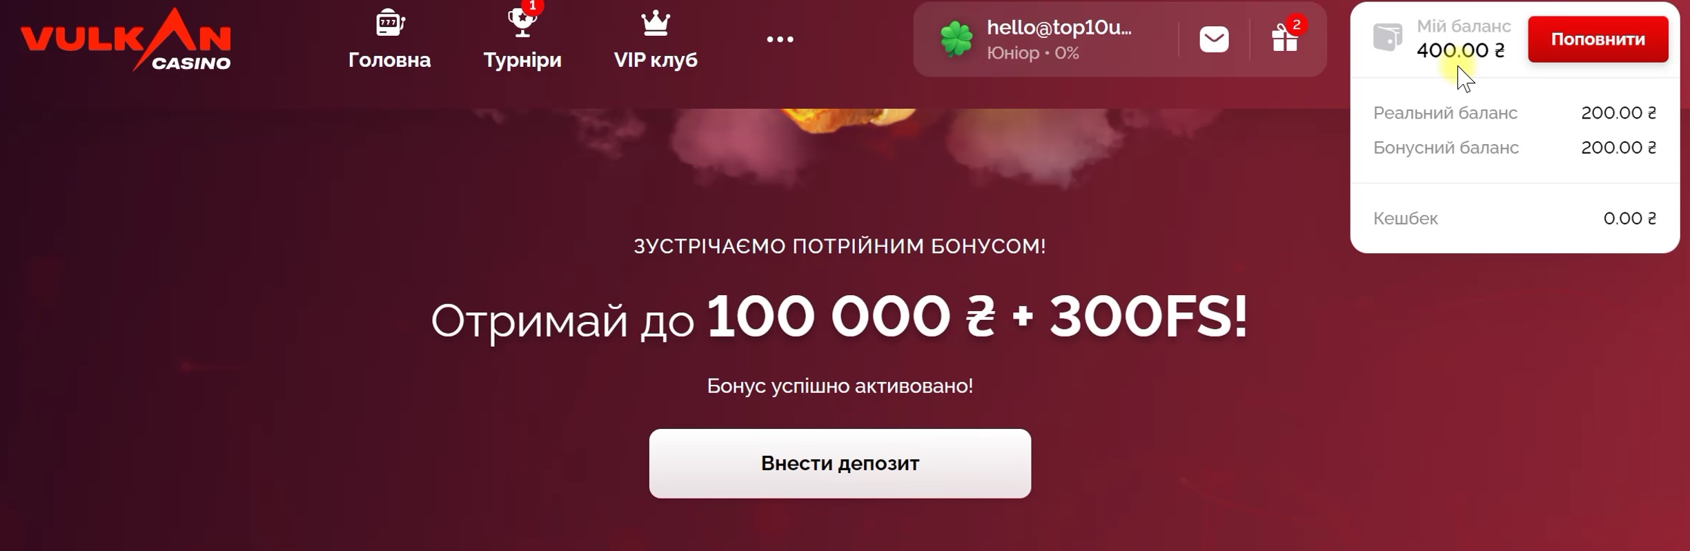
Task: Click the Бонусний баланс row
Action: [x=1514, y=148]
